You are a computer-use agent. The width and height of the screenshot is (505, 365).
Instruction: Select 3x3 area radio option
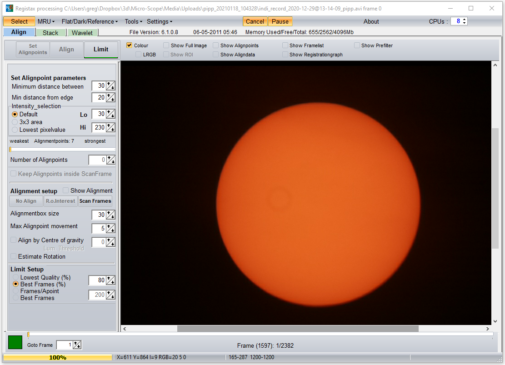(15, 122)
